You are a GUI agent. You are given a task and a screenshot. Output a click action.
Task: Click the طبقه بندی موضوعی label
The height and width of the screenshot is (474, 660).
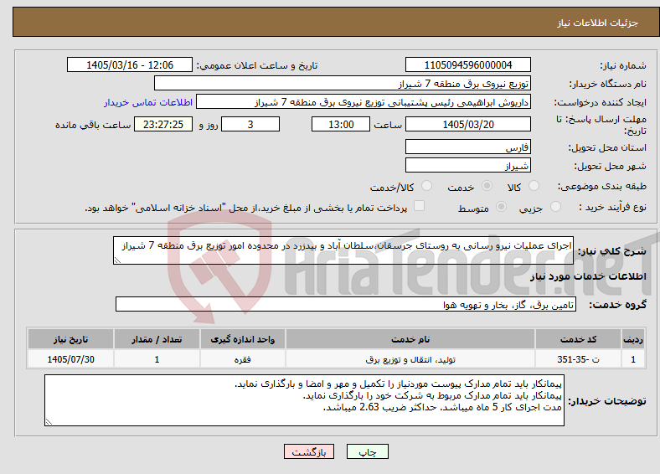click(x=602, y=186)
